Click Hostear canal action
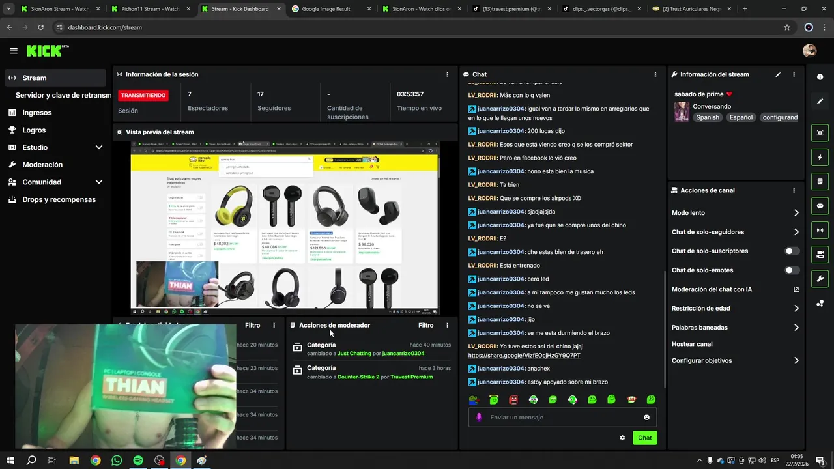Viewport: 834px width, 469px height. (x=692, y=344)
